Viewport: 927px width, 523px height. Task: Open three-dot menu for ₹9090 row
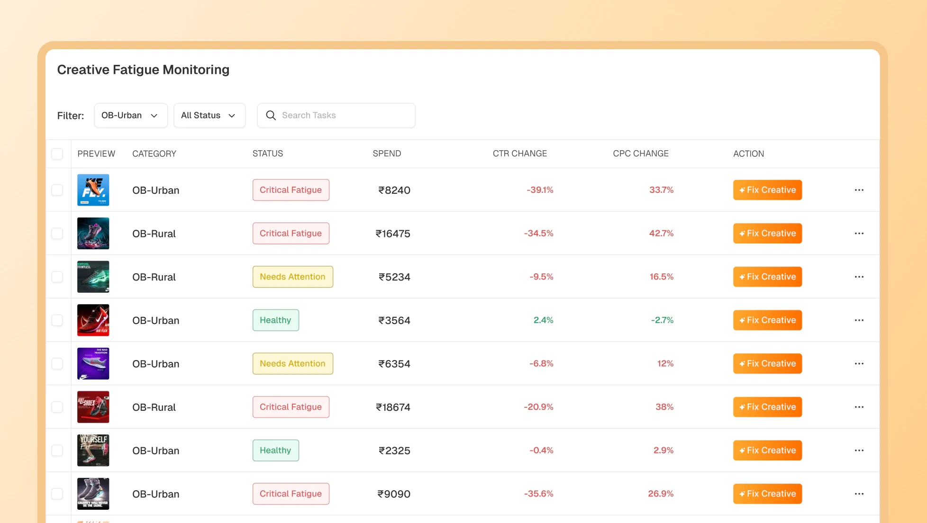tap(859, 494)
